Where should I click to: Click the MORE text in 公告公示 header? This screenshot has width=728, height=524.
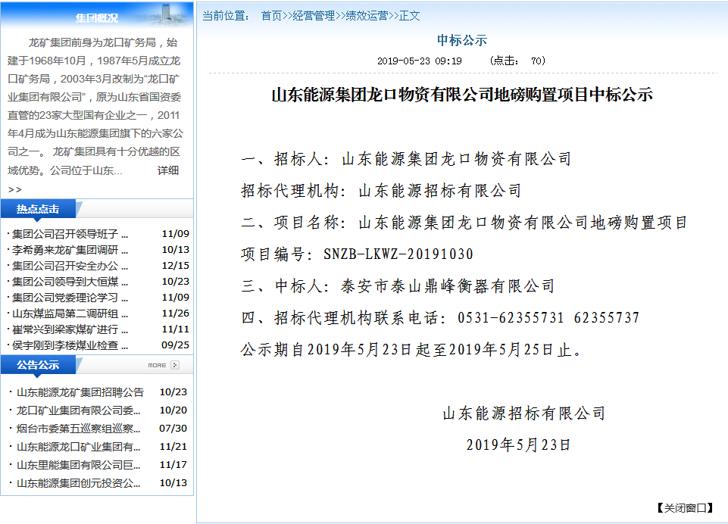(x=157, y=365)
